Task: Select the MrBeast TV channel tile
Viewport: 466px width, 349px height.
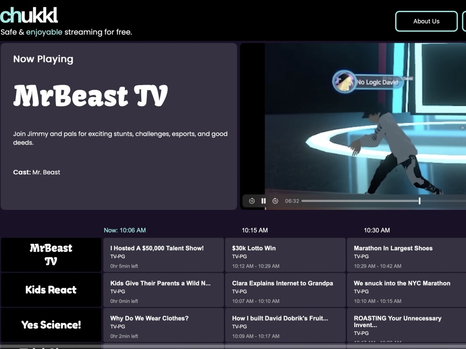Action: coord(51,255)
